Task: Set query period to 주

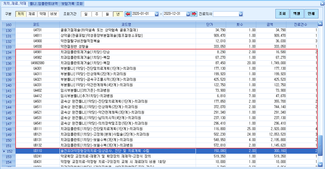Action: (x=97, y=14)
